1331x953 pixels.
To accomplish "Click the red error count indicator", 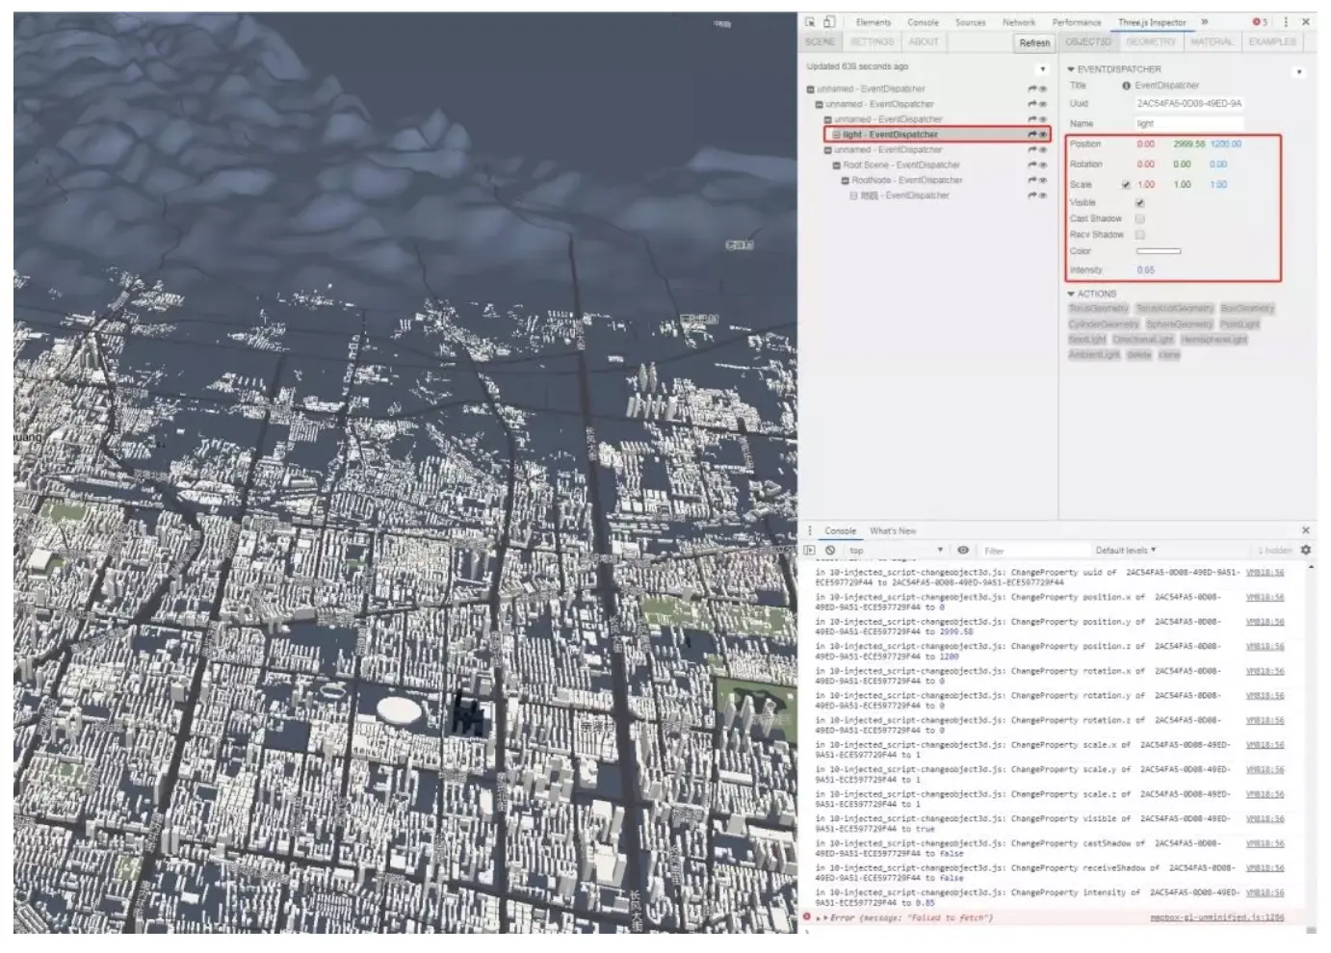I will 1260,22.
